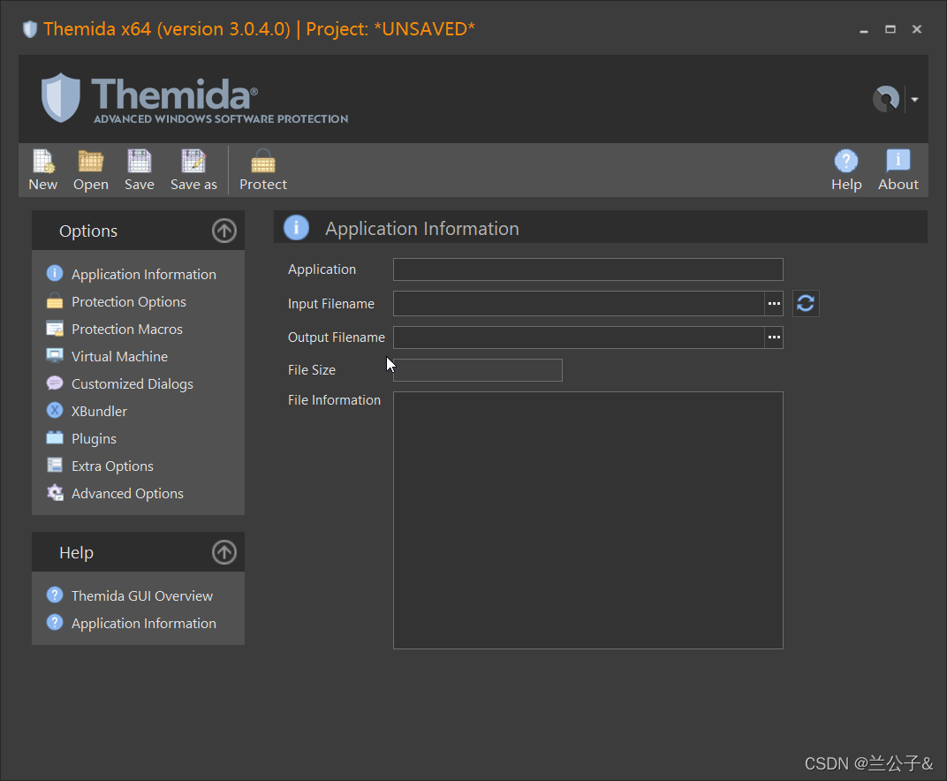Open the Help toolbar icon

[x=846, y=171]
